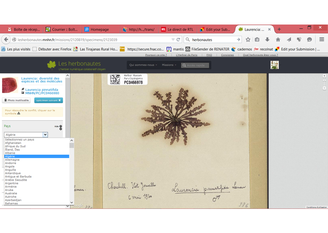This screenshot has width=328, height=233.
Task: Open the downloads arrow icon
Action: tap(267, 40)
